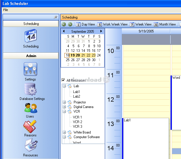Select VCR 3 in resource tree
The width and height of the screenshot is (181, 159).
(77, 127)
